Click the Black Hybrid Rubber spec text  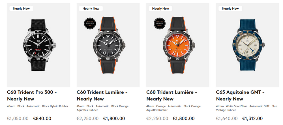pyautogui.click(x=55, y=106)
